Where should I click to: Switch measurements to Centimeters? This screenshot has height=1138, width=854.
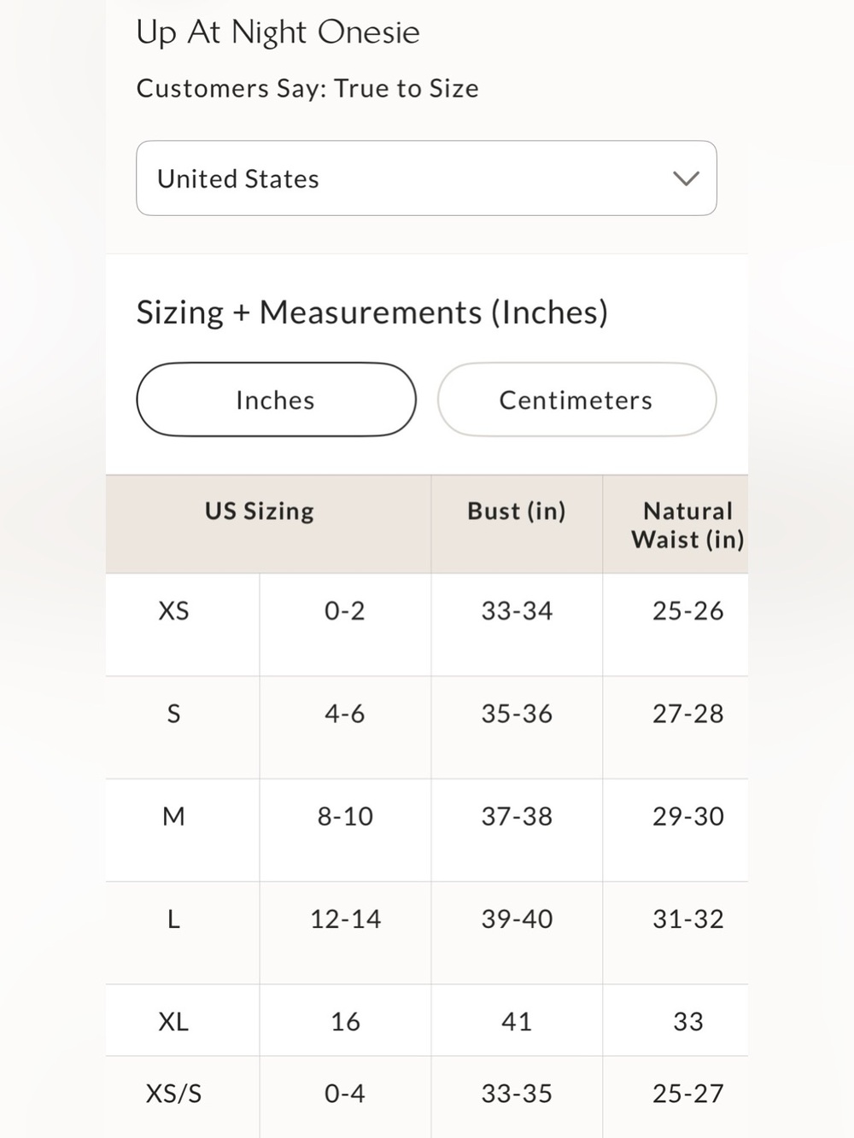pos(576,400)
